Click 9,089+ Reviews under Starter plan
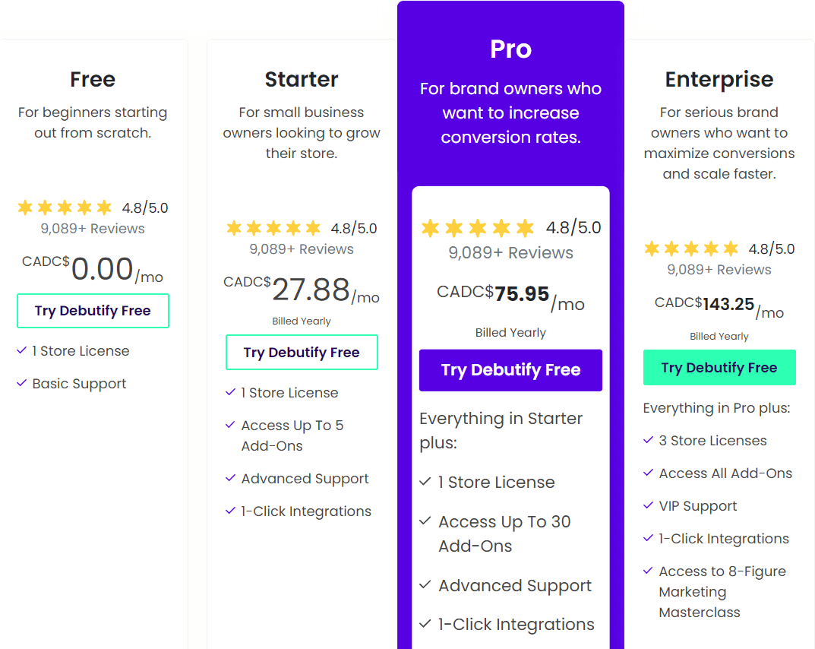The height and width of the screenshot is (649, 815). (x=302, y=249)
